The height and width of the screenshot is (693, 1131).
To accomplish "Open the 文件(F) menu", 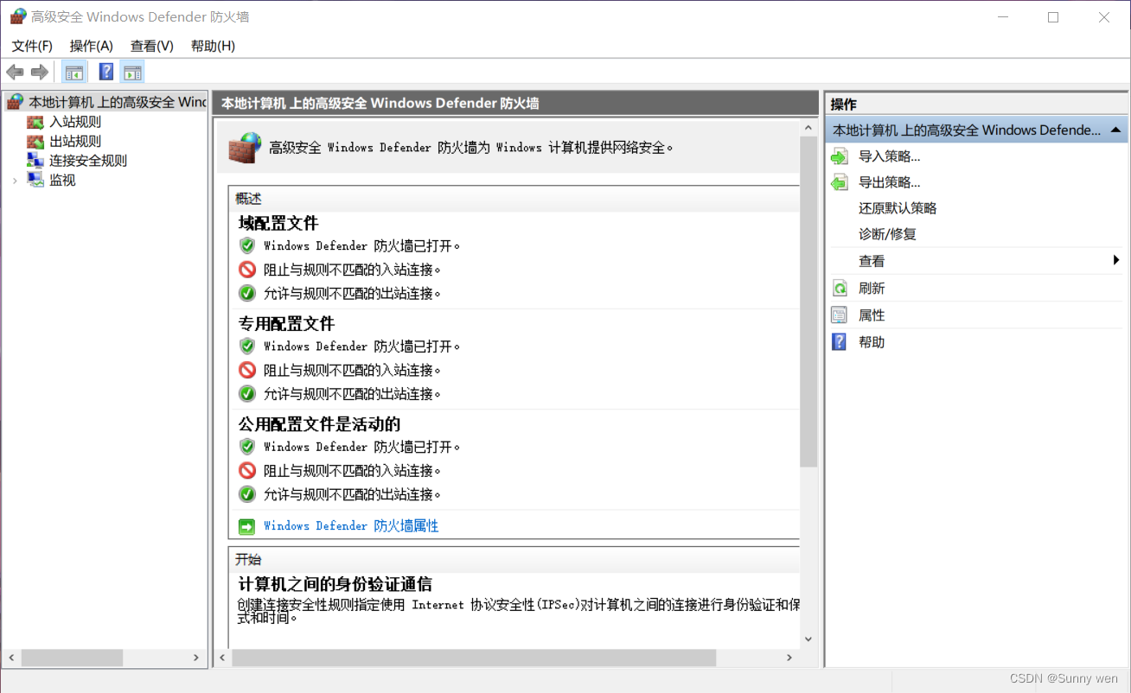I will coord(31,46).
